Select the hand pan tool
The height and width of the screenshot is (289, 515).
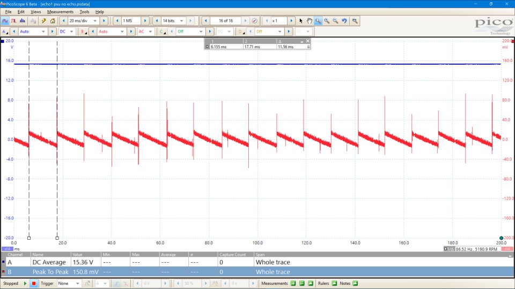click(x=310, y=21)
